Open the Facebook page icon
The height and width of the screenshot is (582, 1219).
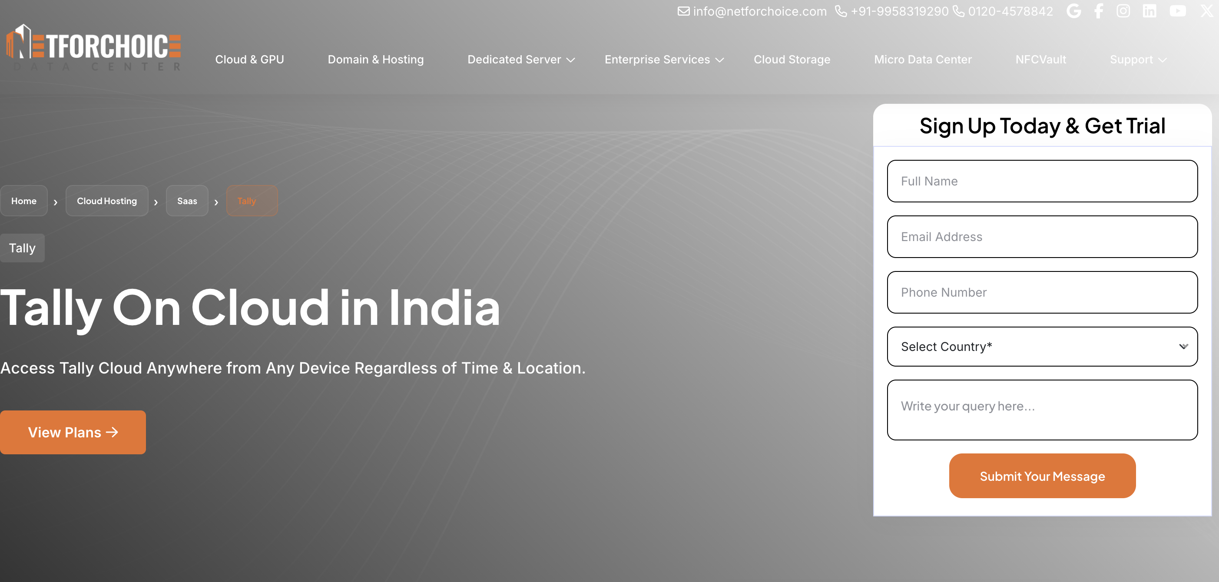tap(1098, 11)
